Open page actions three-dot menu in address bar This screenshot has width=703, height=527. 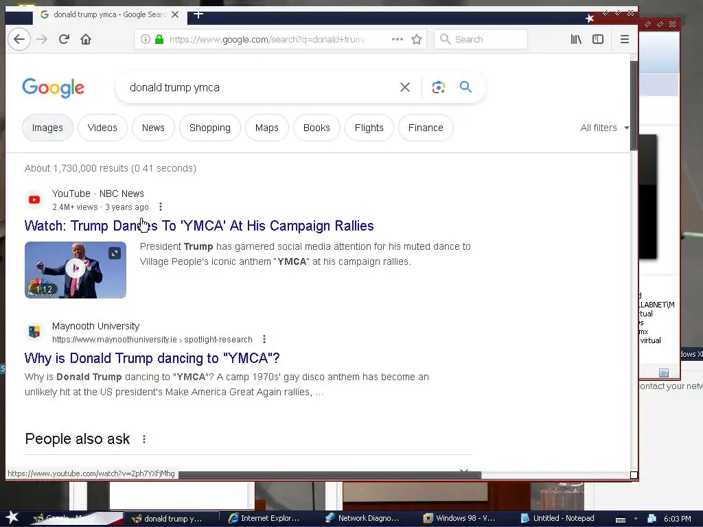click(x=397, y=39)
